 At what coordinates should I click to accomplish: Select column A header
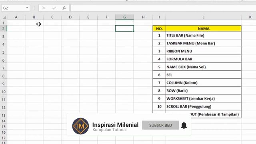click(16, 17)
